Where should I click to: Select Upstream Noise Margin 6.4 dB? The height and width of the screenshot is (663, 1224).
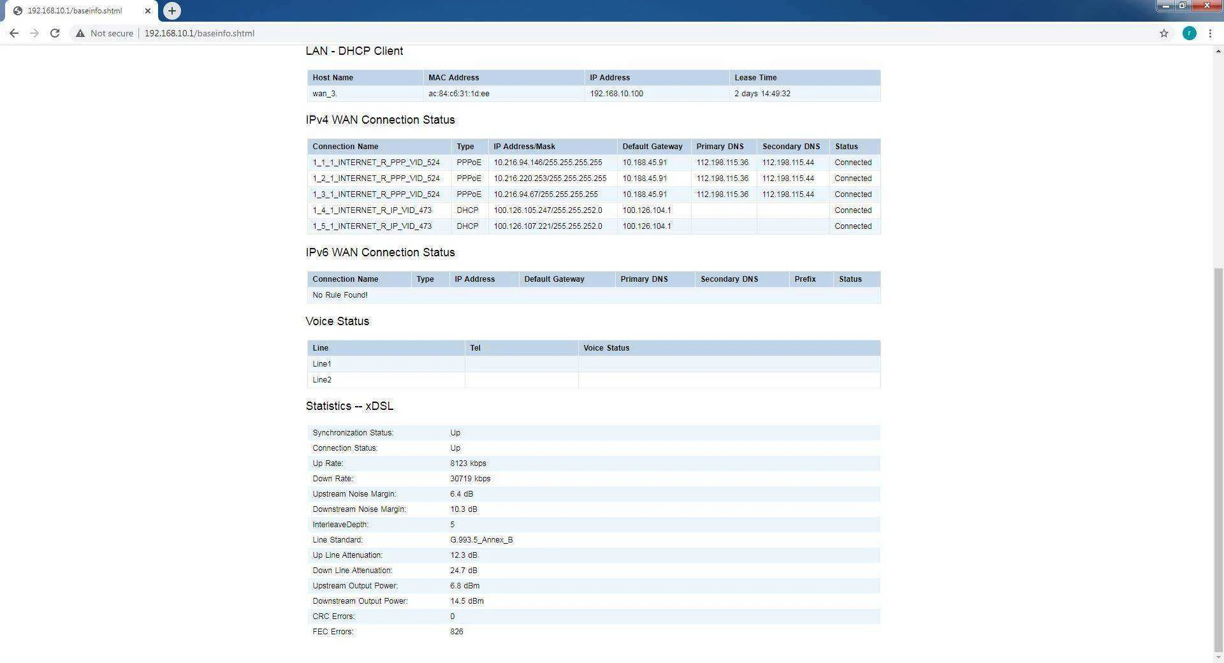tap(462, 494)
